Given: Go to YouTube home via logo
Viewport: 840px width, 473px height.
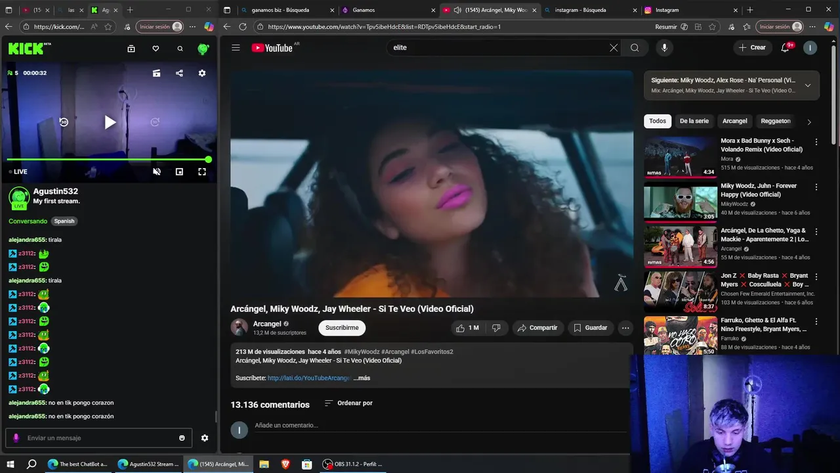Looking at the screenshot, I should pyautogui.click(x=272, y=47).
